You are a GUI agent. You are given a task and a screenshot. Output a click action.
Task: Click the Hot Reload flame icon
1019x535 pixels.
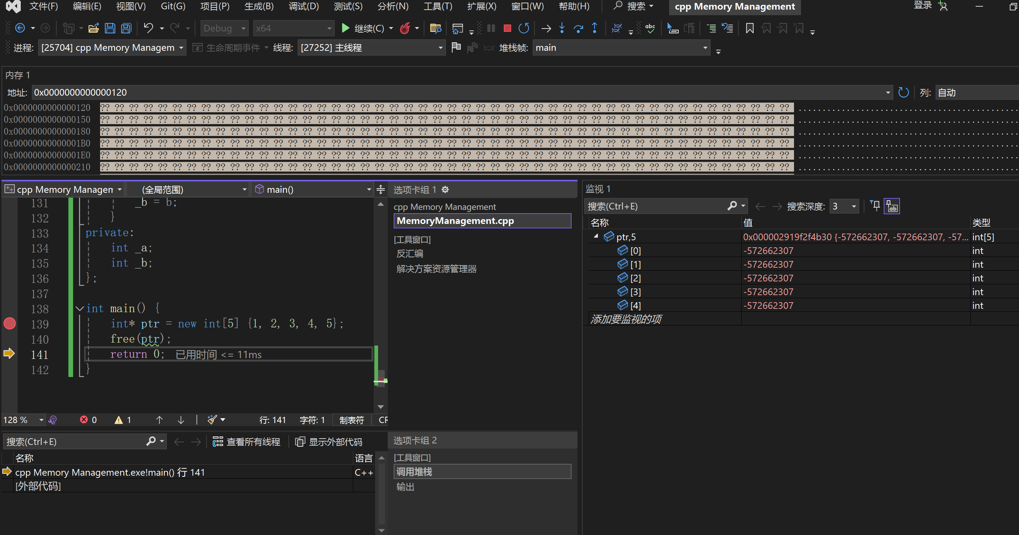click(x=405, y=28)
